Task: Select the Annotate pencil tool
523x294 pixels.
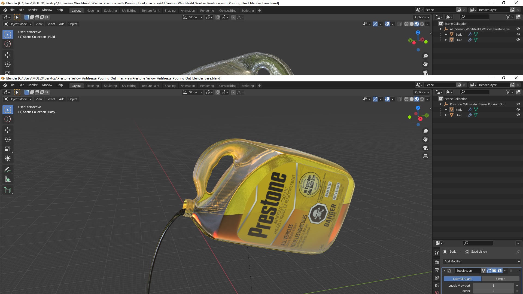Action: point(8,170)
